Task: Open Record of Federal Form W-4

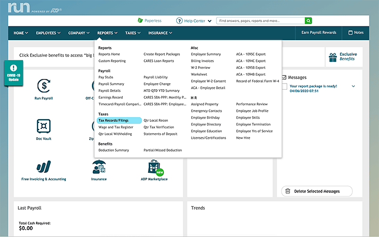Action: coord(258,81)
